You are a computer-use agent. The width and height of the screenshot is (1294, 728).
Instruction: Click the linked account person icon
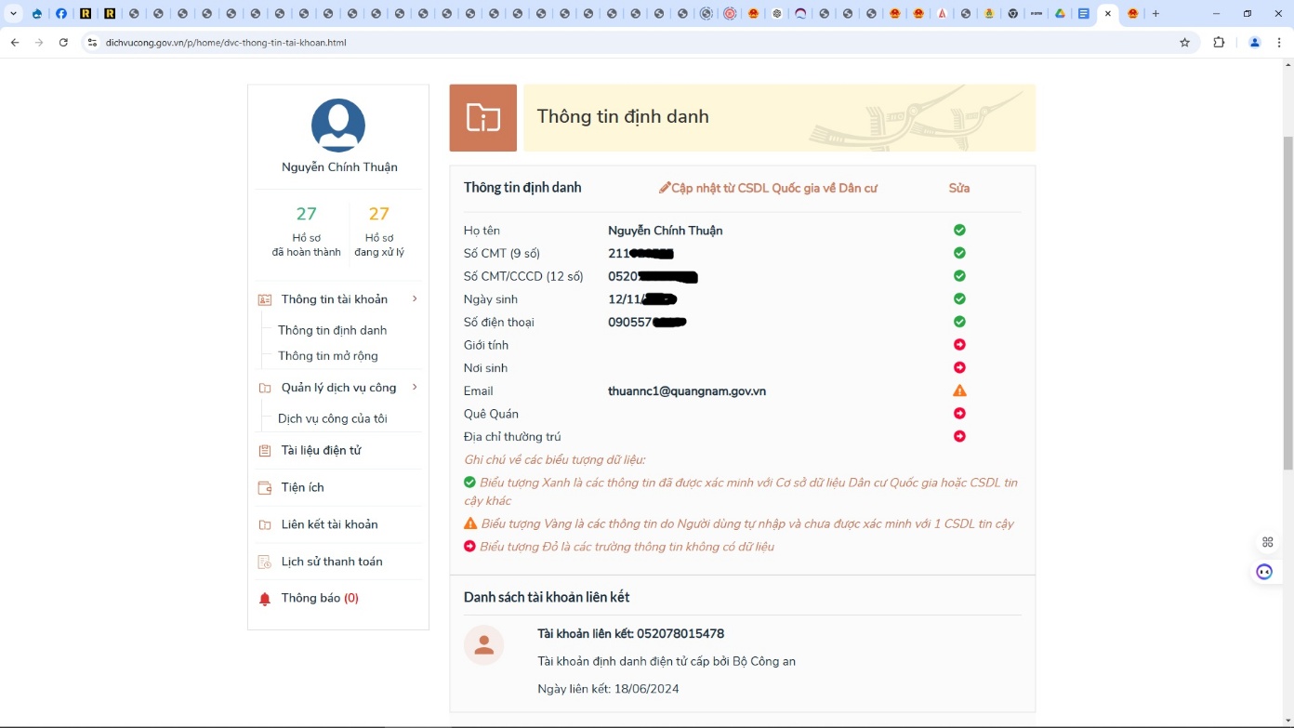[483, 645]
